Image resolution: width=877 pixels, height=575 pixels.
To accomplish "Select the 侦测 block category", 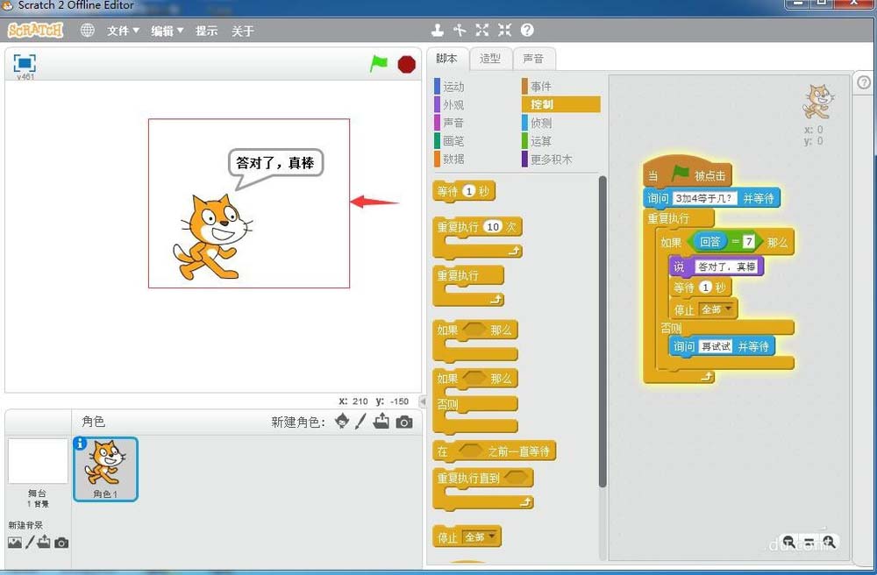I will pos(537,123).
